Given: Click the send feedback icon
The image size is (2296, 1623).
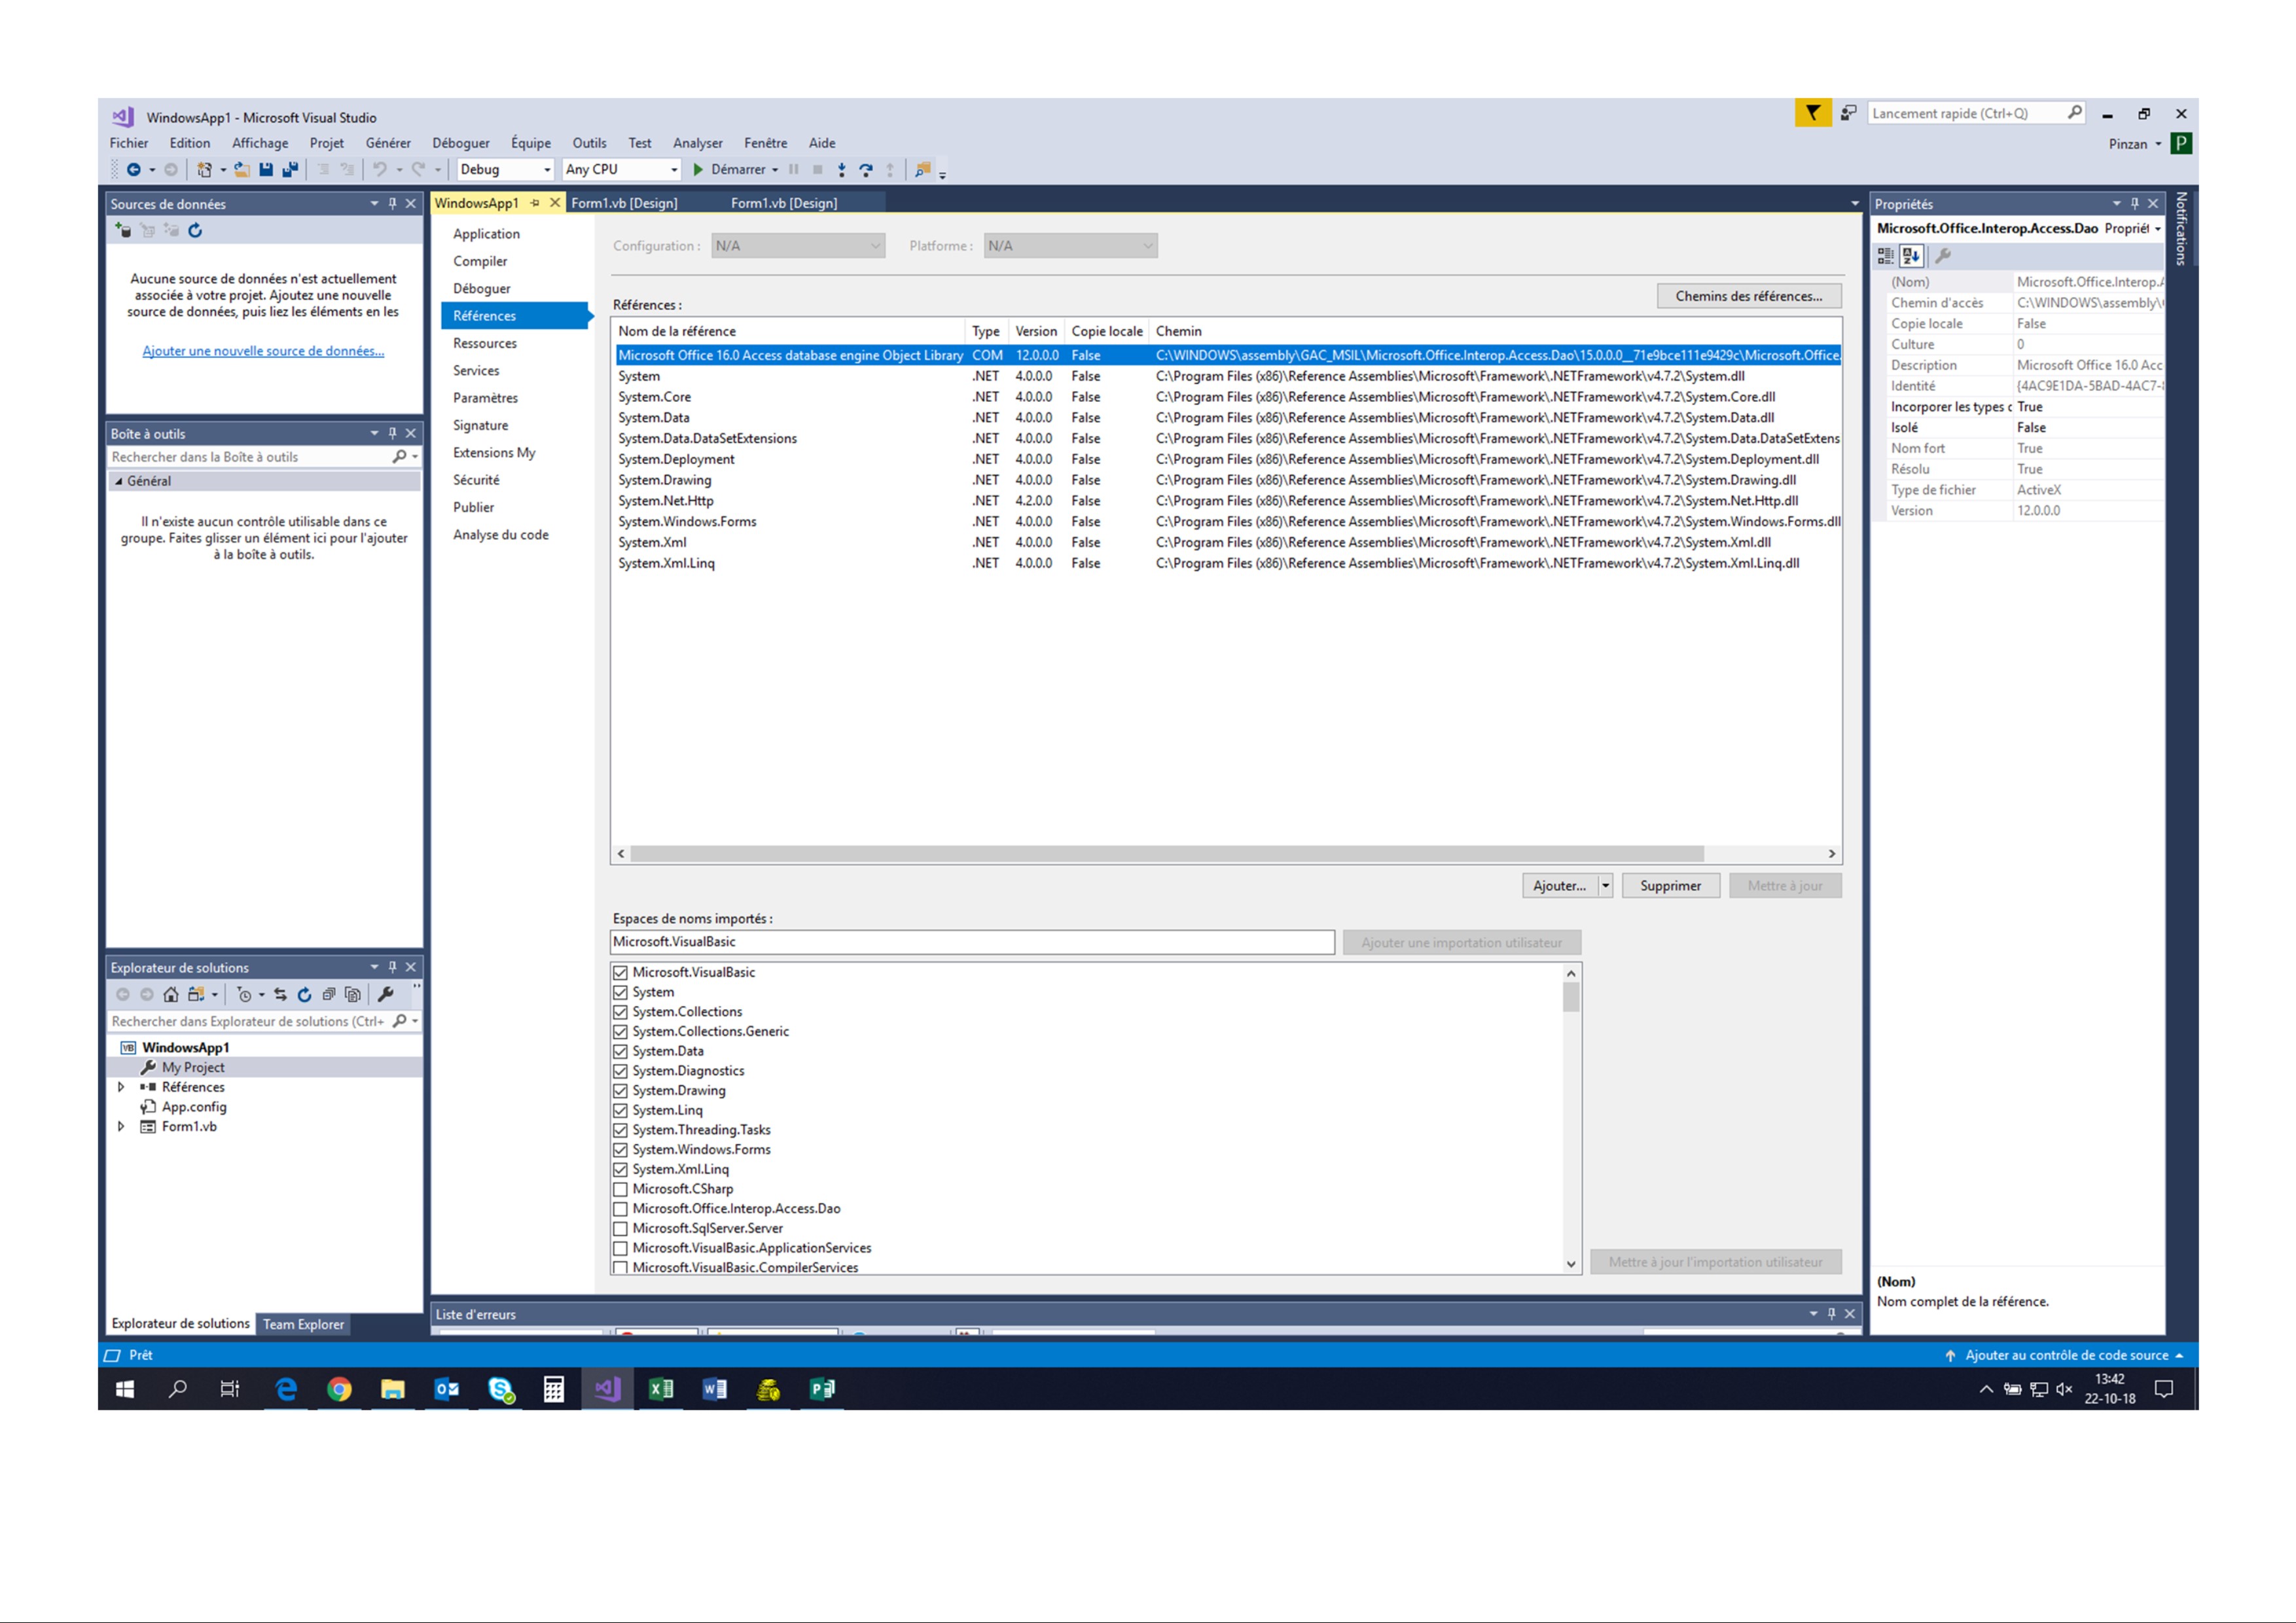Looking at the screenshot, I should pos(1849,113).
